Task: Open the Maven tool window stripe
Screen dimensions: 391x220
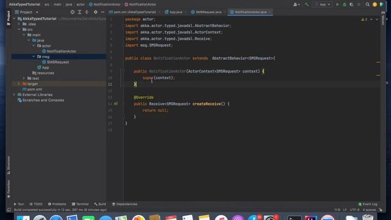Action: (x=383, y=19)
